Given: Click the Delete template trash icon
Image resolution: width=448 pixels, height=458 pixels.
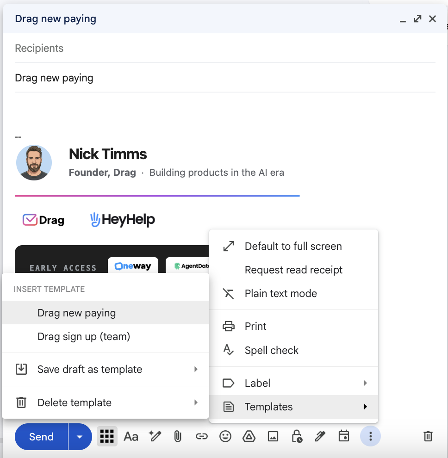Looking at the screenshot, I should pyautogui.click(x=21, y=402).
